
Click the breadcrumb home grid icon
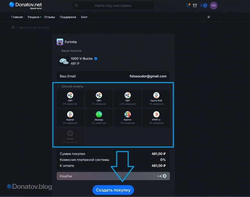pyautogui.click(x=13, y=27)
